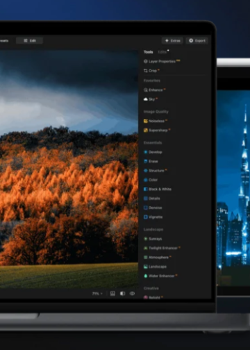Open the Landscape tool with the picture icon

point(155,267)
